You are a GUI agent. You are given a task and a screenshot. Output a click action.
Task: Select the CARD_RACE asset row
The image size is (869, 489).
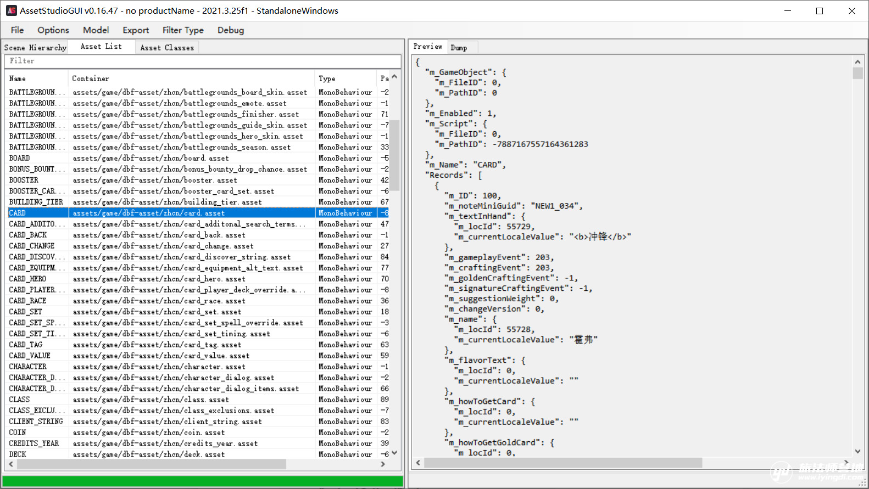(x=198, y=301)
